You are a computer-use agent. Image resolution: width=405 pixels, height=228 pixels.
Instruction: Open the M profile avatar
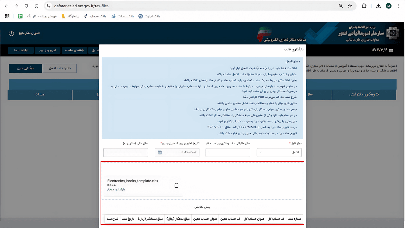(389, 6)
